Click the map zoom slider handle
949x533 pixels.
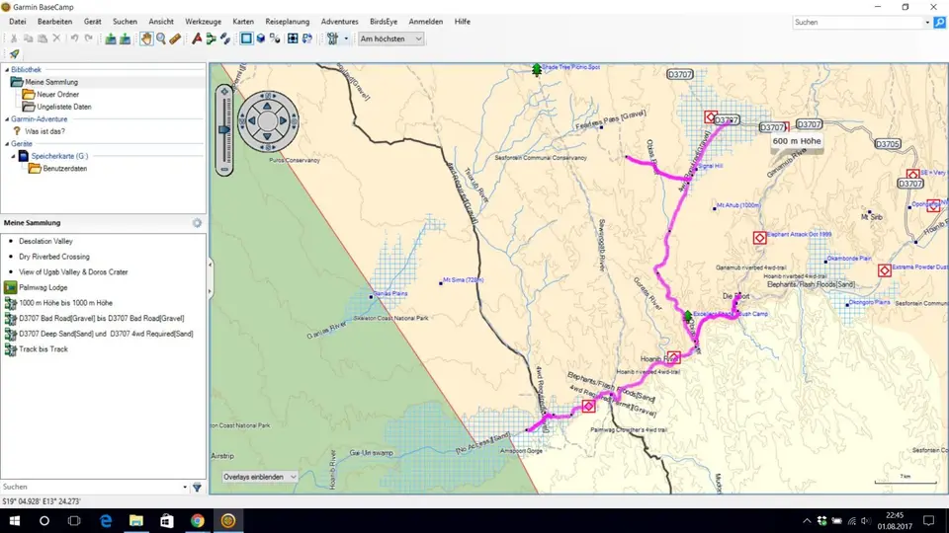(x=224, y=130)
